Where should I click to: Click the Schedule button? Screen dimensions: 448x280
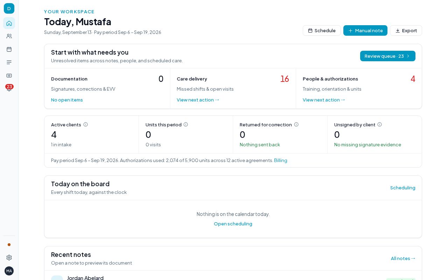[322, 30]
